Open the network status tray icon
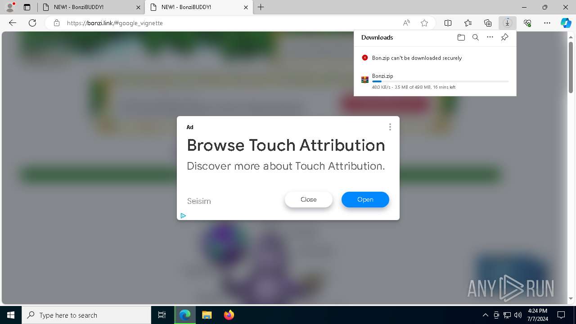 (x=507, y=315)
